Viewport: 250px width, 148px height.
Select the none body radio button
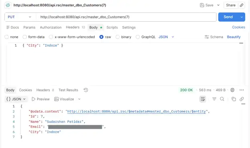tap(6, 37)
